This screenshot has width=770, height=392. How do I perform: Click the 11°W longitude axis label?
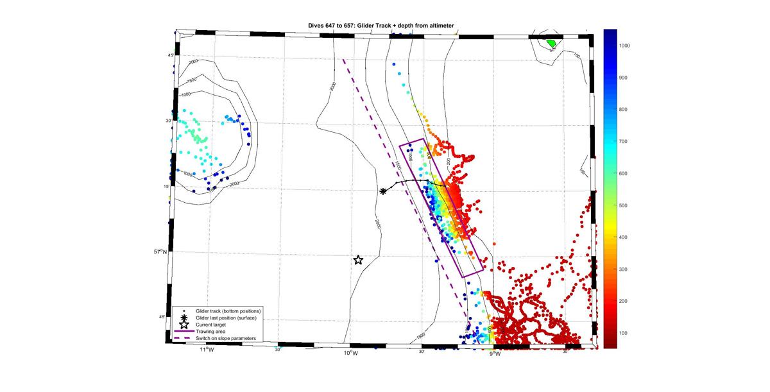coord(205,350)
